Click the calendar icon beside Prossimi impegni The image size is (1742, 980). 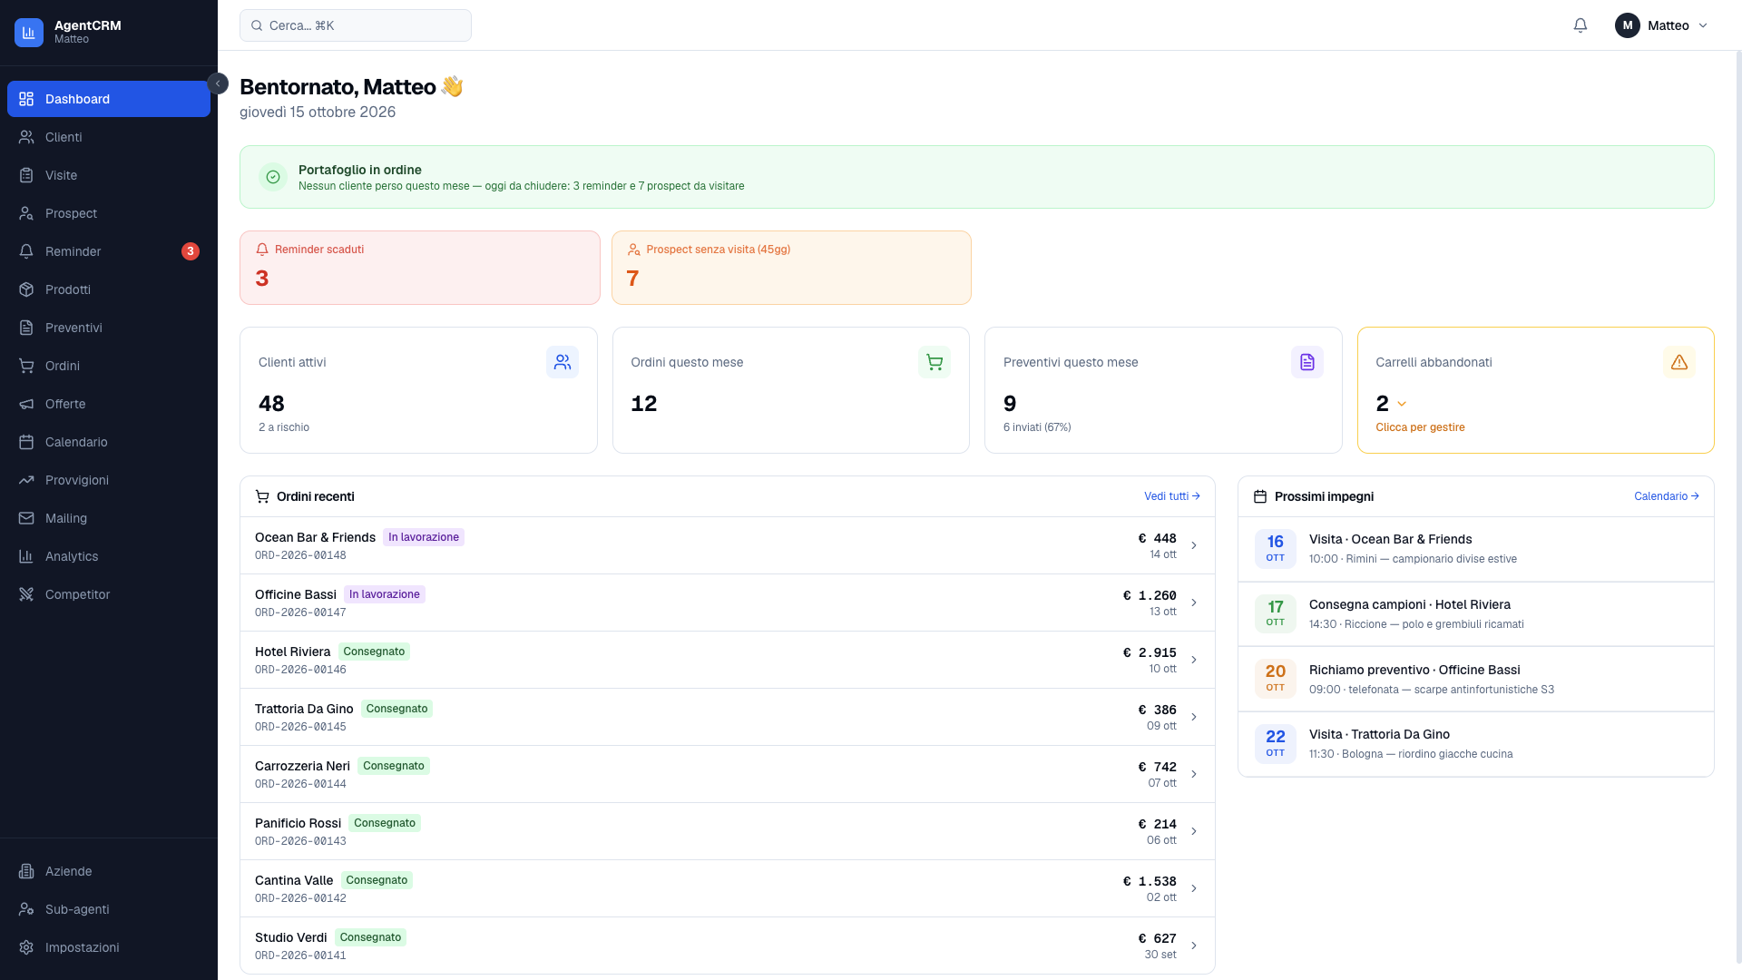[x=1260, y=496]
